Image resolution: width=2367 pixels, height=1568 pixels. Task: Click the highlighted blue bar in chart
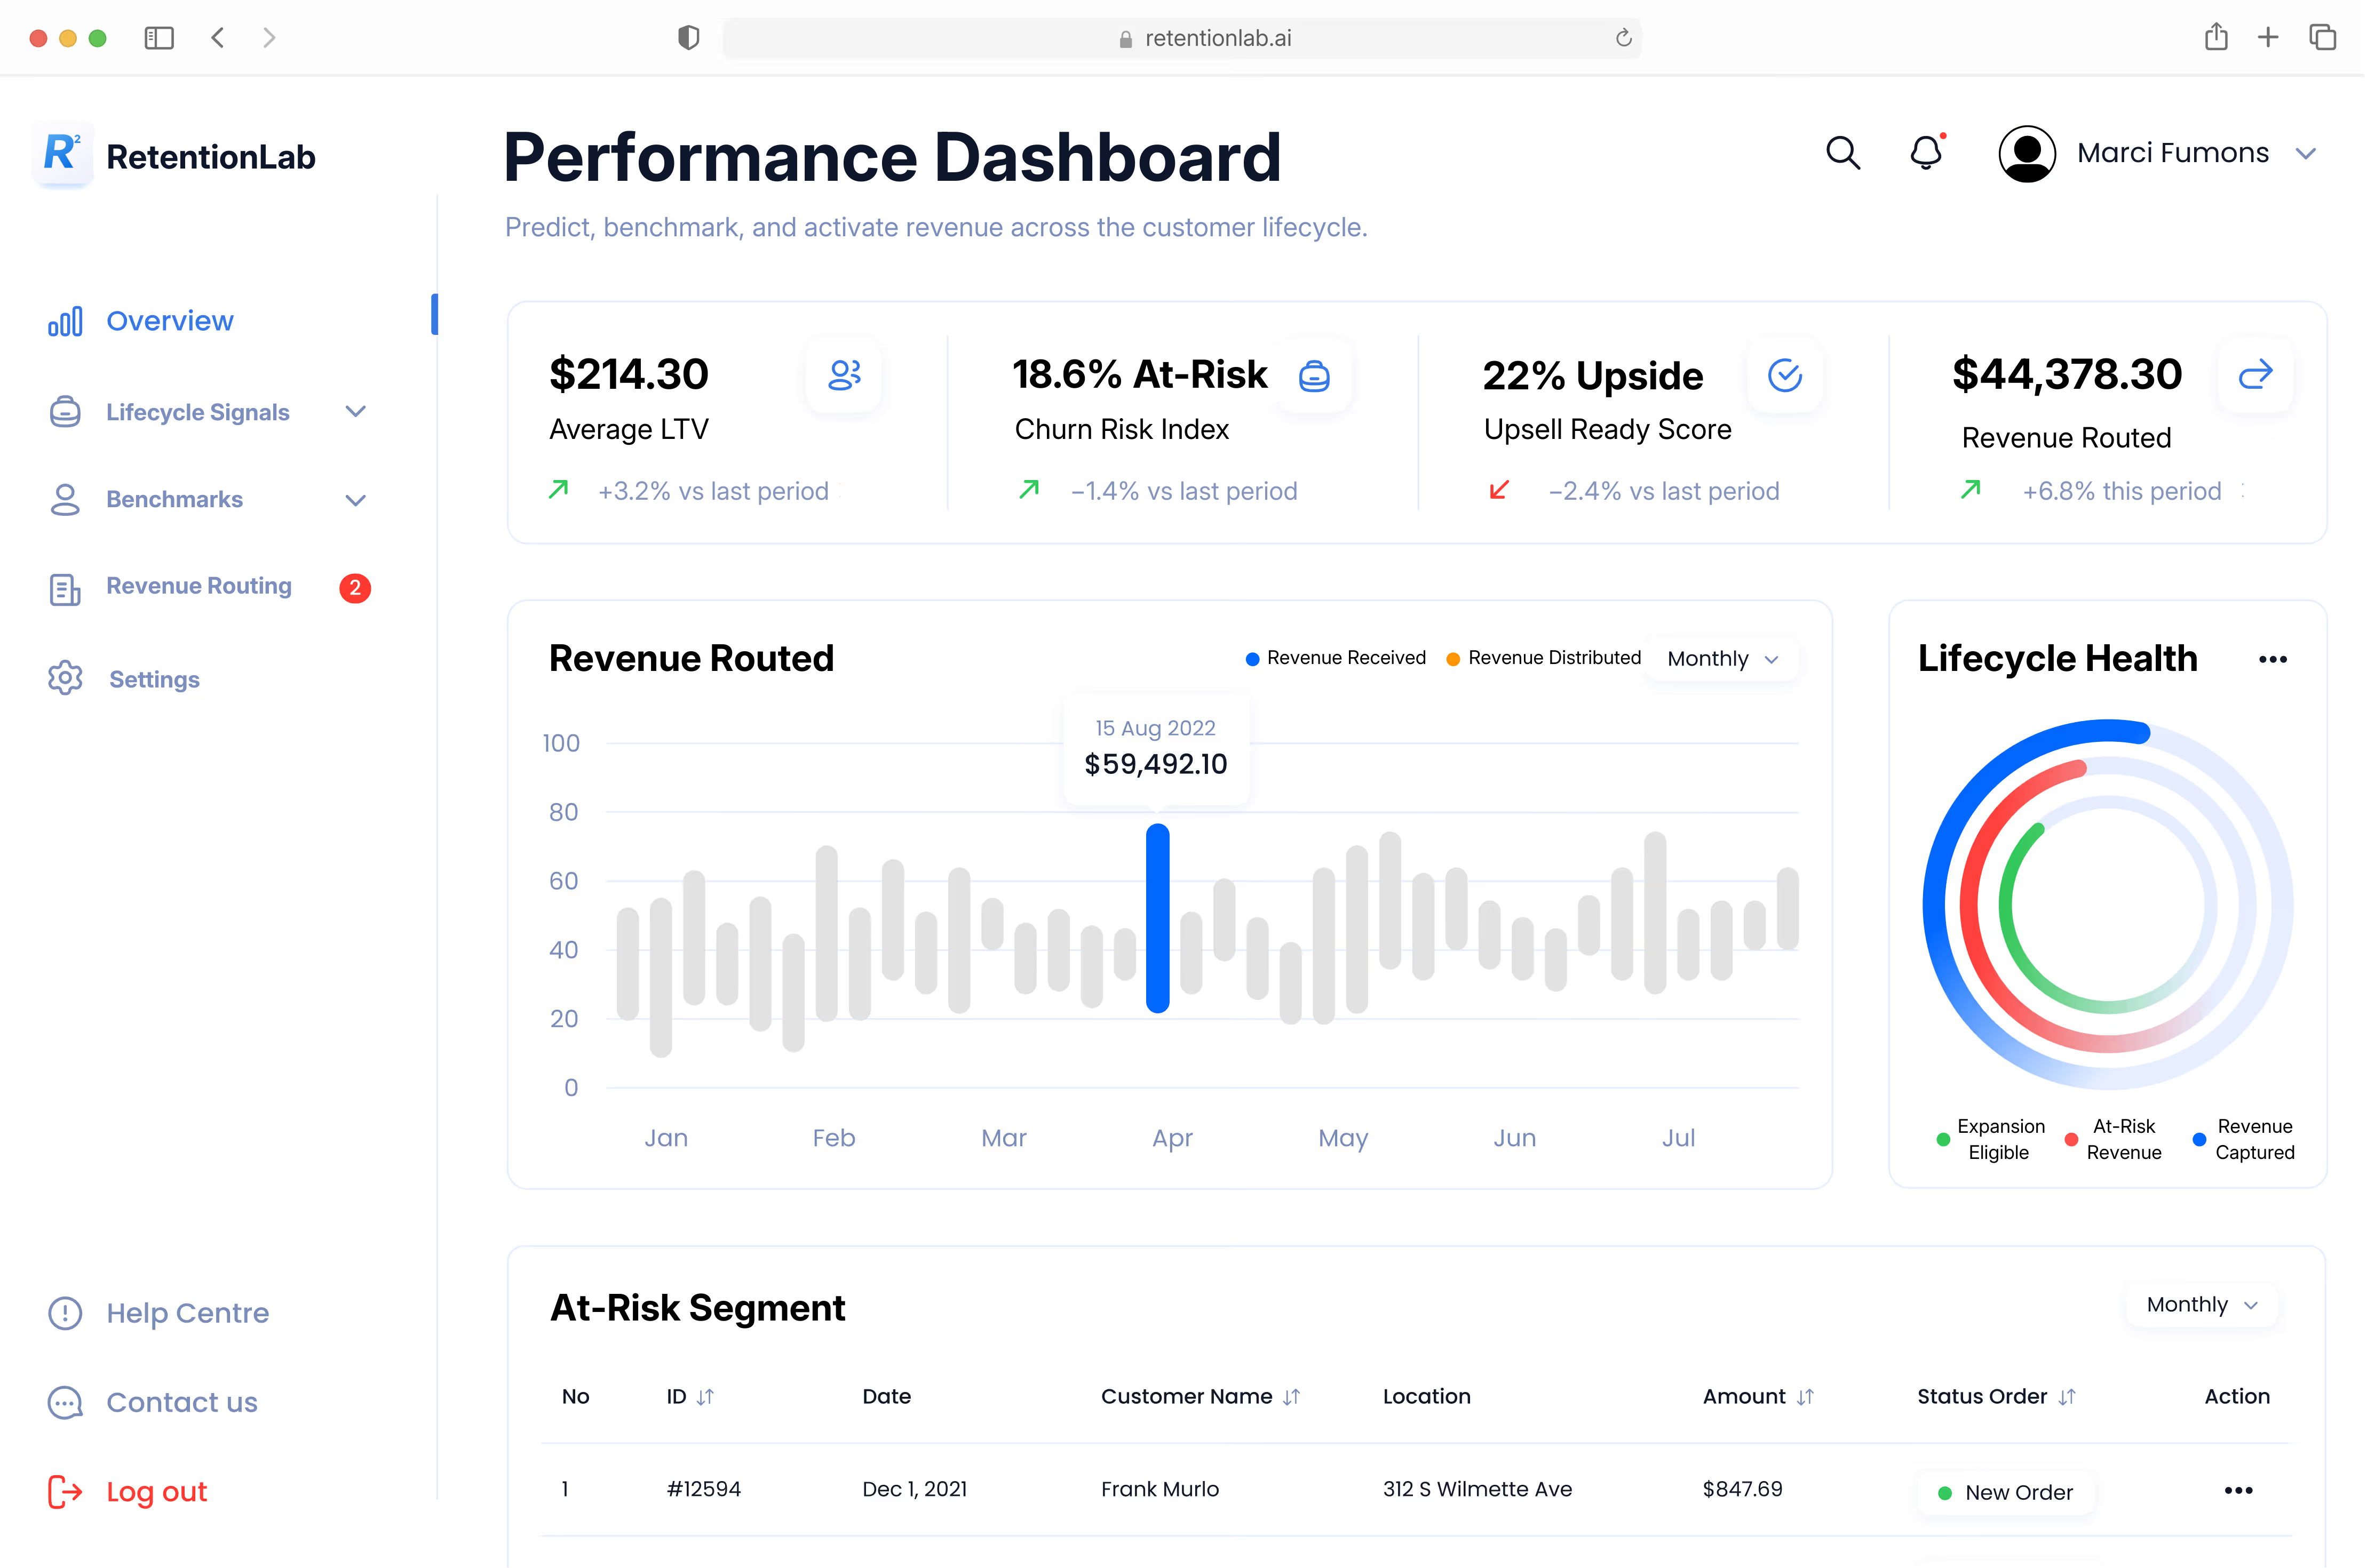(x=1157, y=918)
